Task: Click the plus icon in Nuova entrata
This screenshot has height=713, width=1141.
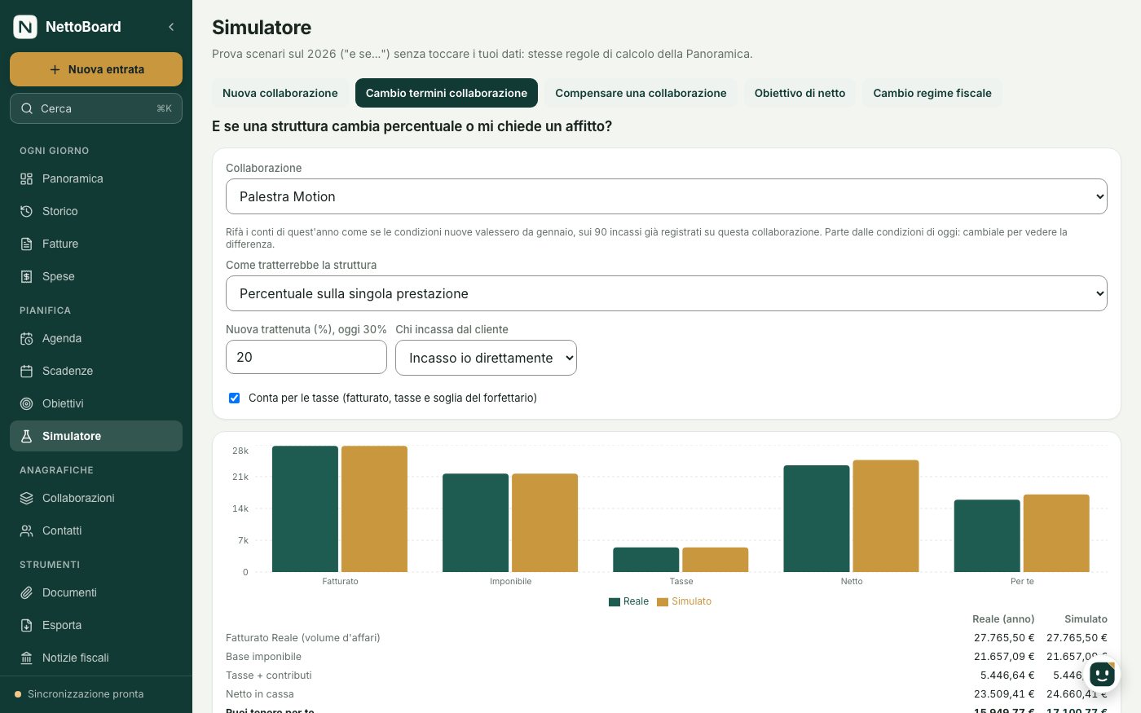Action: coord(55,69)
